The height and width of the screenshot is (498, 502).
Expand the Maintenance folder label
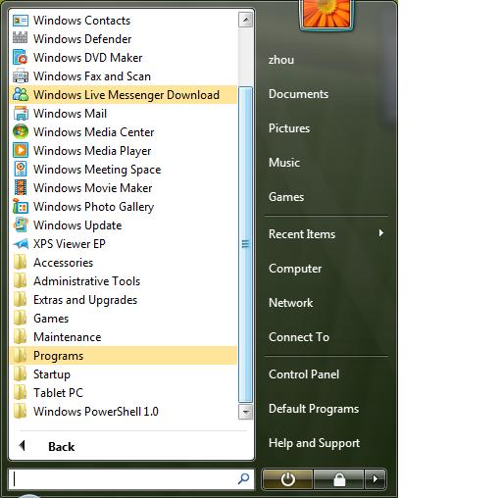tap(68, 337)
